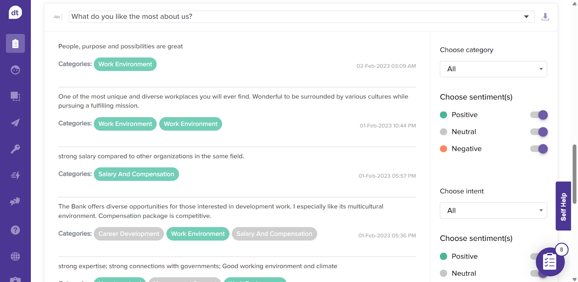This screenshot has height=282, width=578.
Task: Click the face icon in sidebar
Action: (x=15, y=70)
